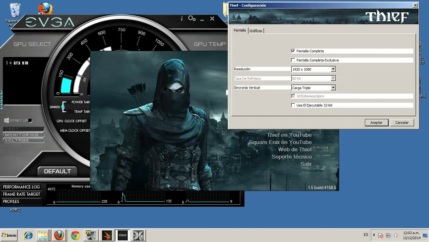Open the Frame Rate Target tab
The width and height of the screenshot is (429, 242).
pyautogui.click(x=21, y=194)
